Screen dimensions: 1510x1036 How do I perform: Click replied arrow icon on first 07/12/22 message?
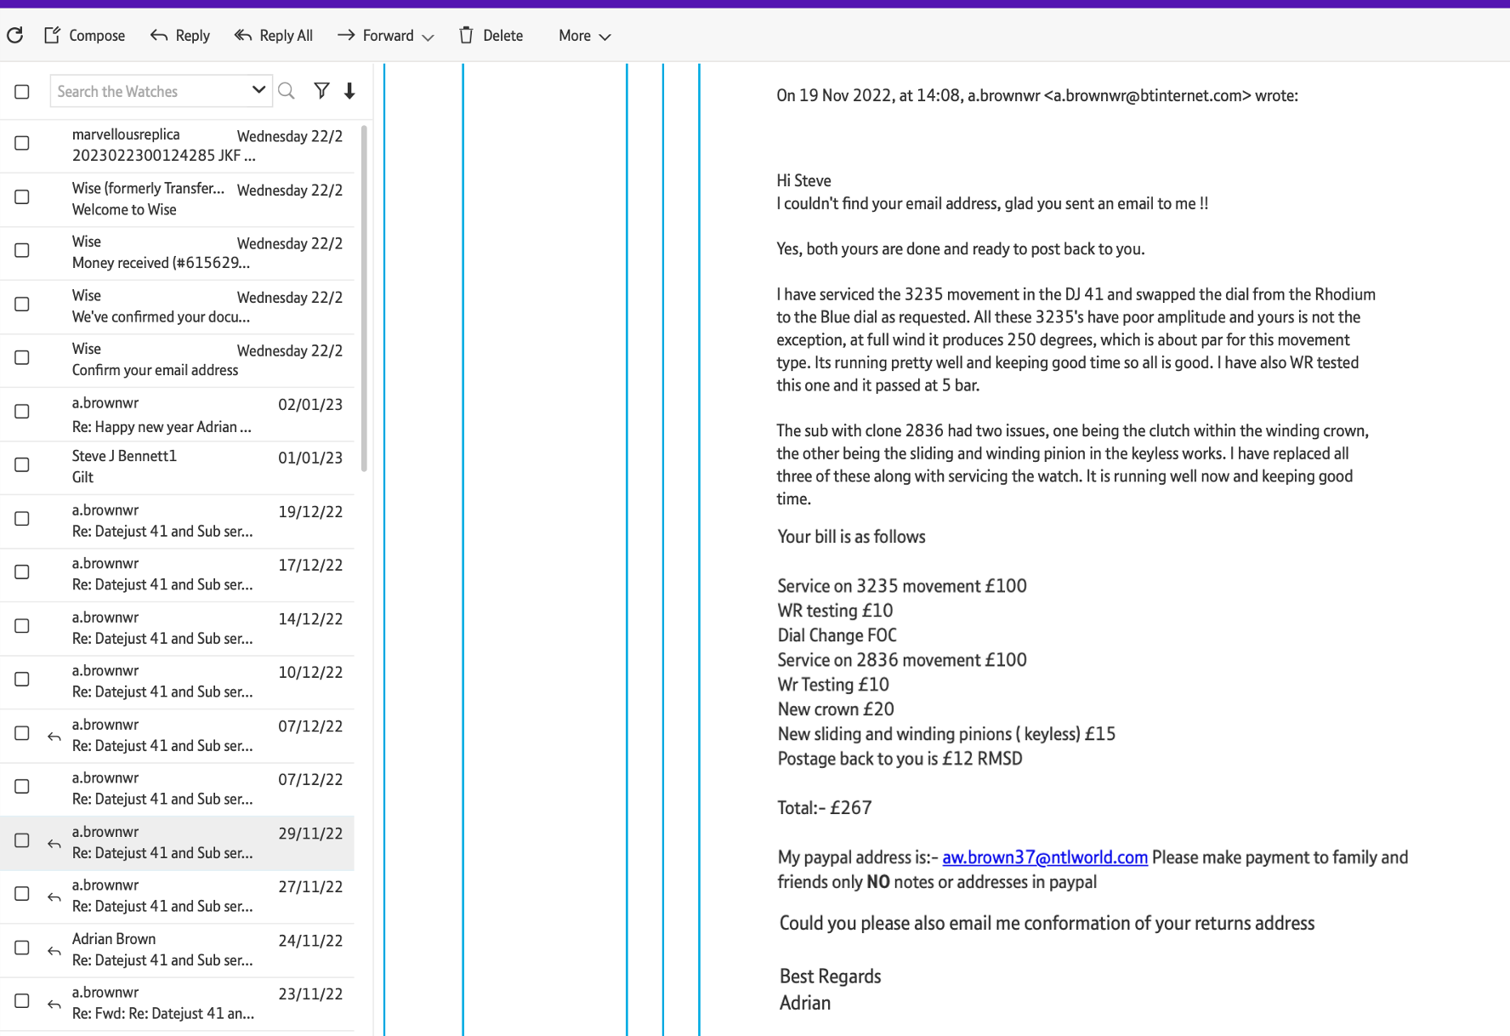point(54,737)
